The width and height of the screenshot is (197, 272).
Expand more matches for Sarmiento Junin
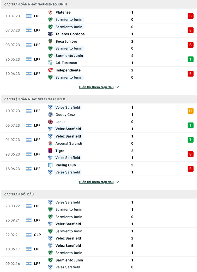point(96,87)
